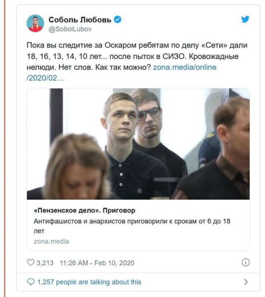The image size is (265, 297).
Task: Click '1,257 people are talking about this'
Action: (89, 282)
